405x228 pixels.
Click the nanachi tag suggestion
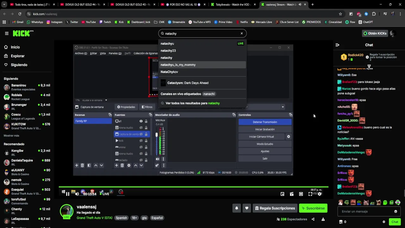point(209,94)
